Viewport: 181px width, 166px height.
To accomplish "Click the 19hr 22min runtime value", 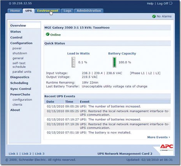I will (x=90, y=83).
